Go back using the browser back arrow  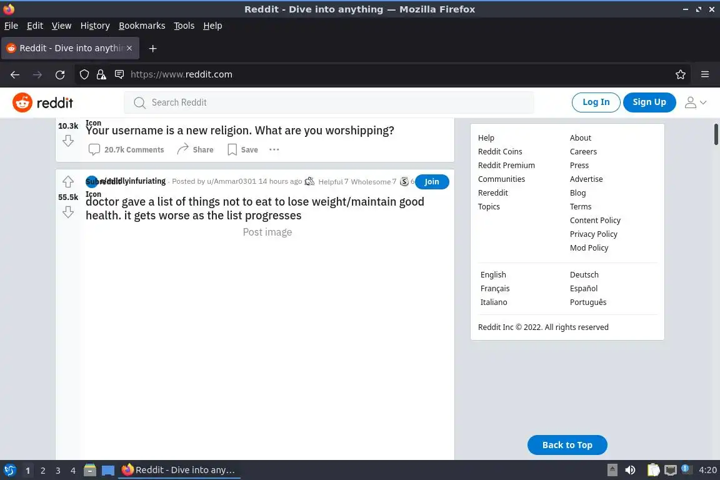click(x=15, y=74)
